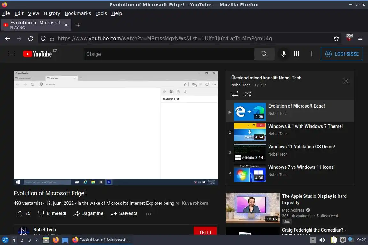Open Craig Federighi the Comedian video

(x=314, y=230)
